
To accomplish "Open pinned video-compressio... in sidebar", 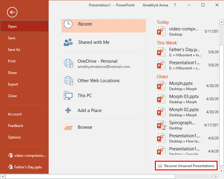I will point(24,155).
